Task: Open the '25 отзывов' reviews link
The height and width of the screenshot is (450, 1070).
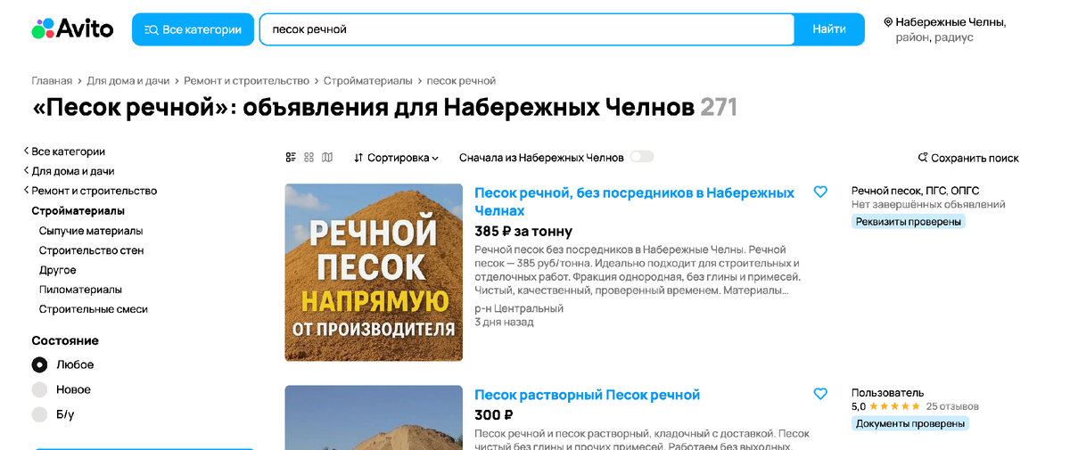Action: (952, 406)
